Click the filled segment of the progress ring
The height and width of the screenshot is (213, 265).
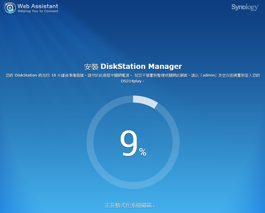coord(146,100)
